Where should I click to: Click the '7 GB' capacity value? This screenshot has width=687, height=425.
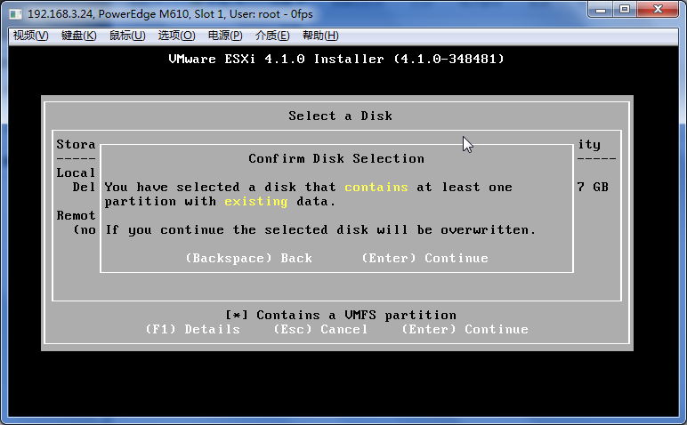(x=593, y=188)
